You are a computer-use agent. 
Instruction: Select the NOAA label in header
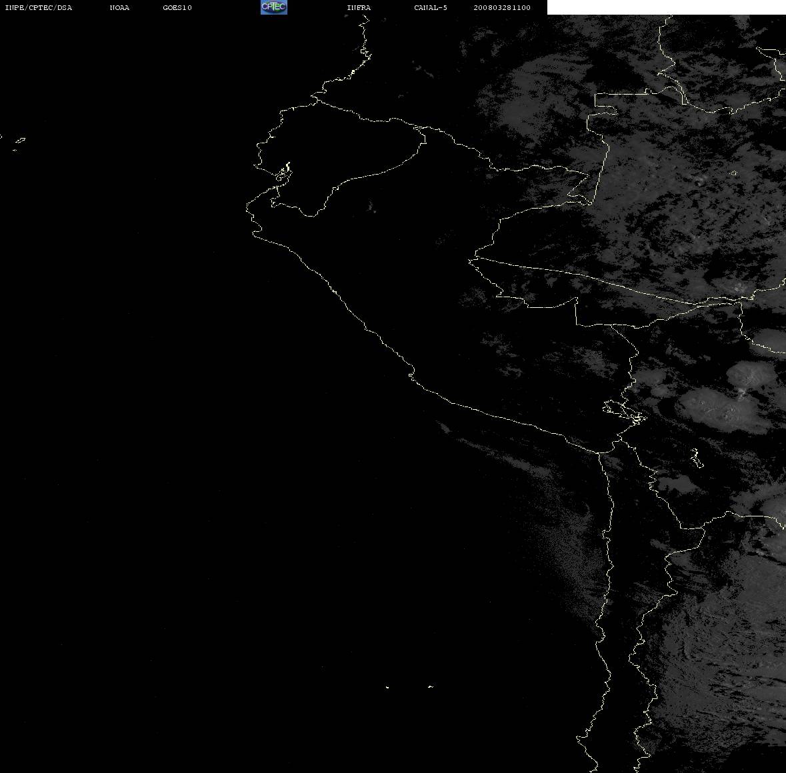(x=119, y=7)
